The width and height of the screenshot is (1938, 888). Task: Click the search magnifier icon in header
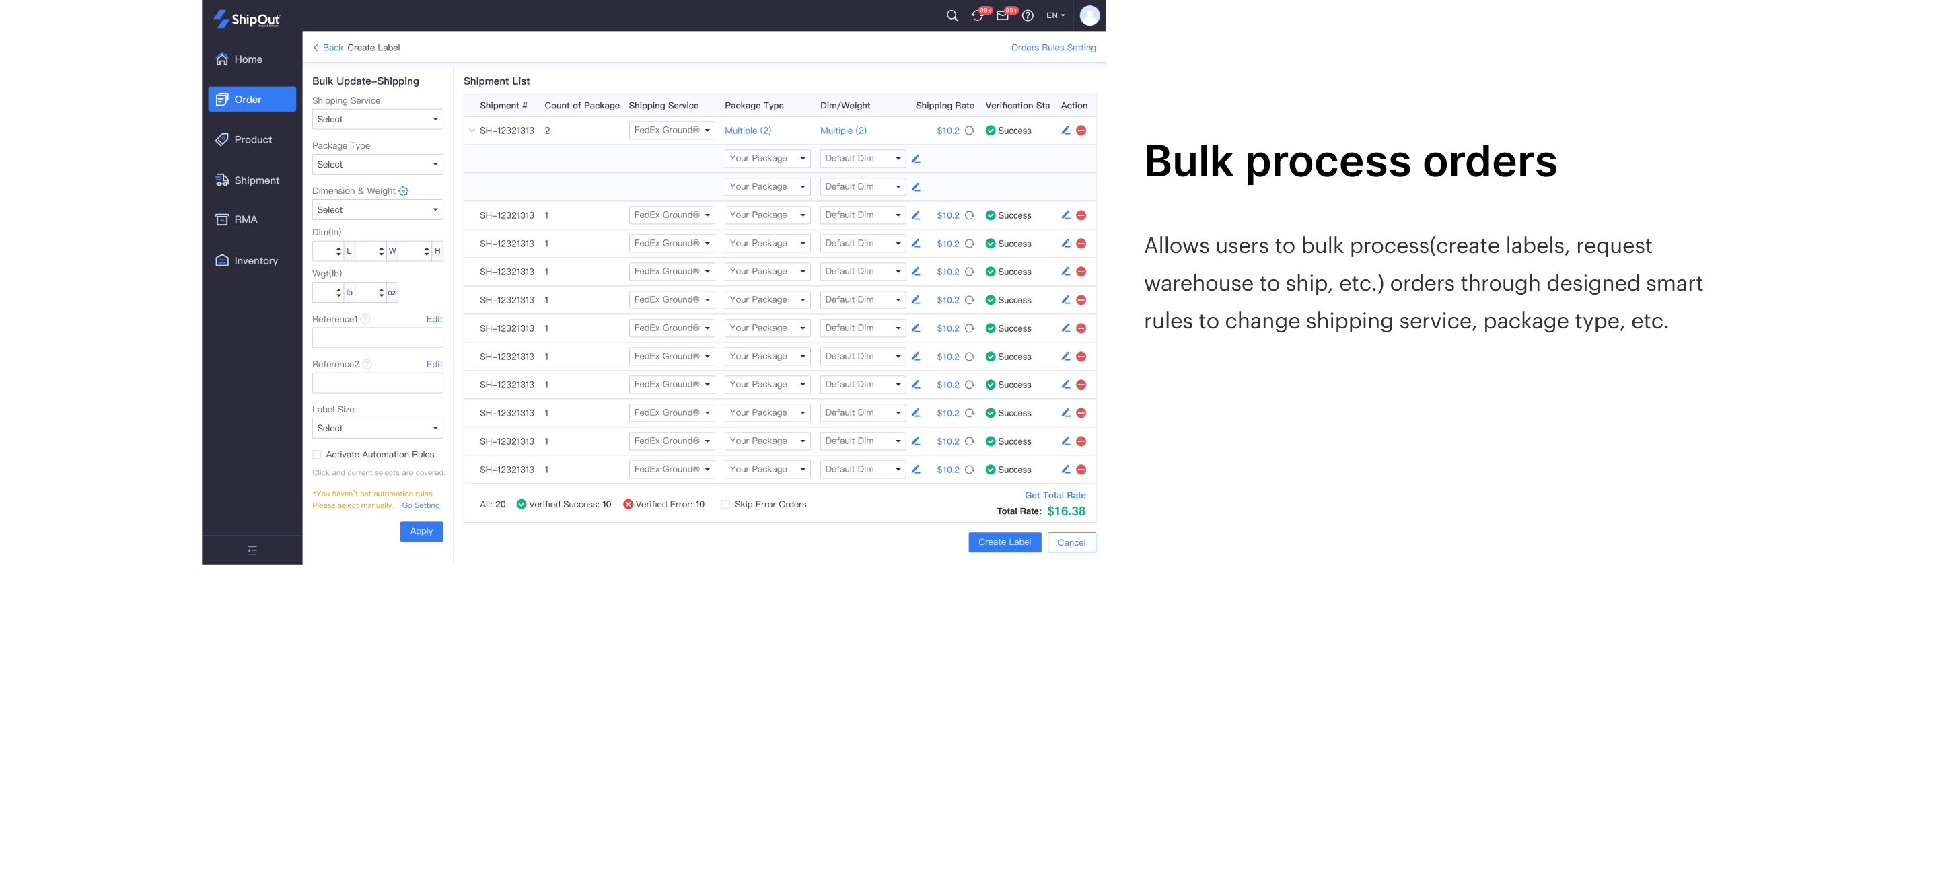coord(952,15)
